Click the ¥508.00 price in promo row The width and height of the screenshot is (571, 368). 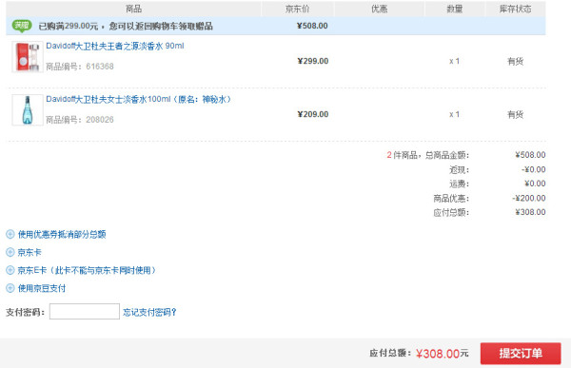coord(312,26)
